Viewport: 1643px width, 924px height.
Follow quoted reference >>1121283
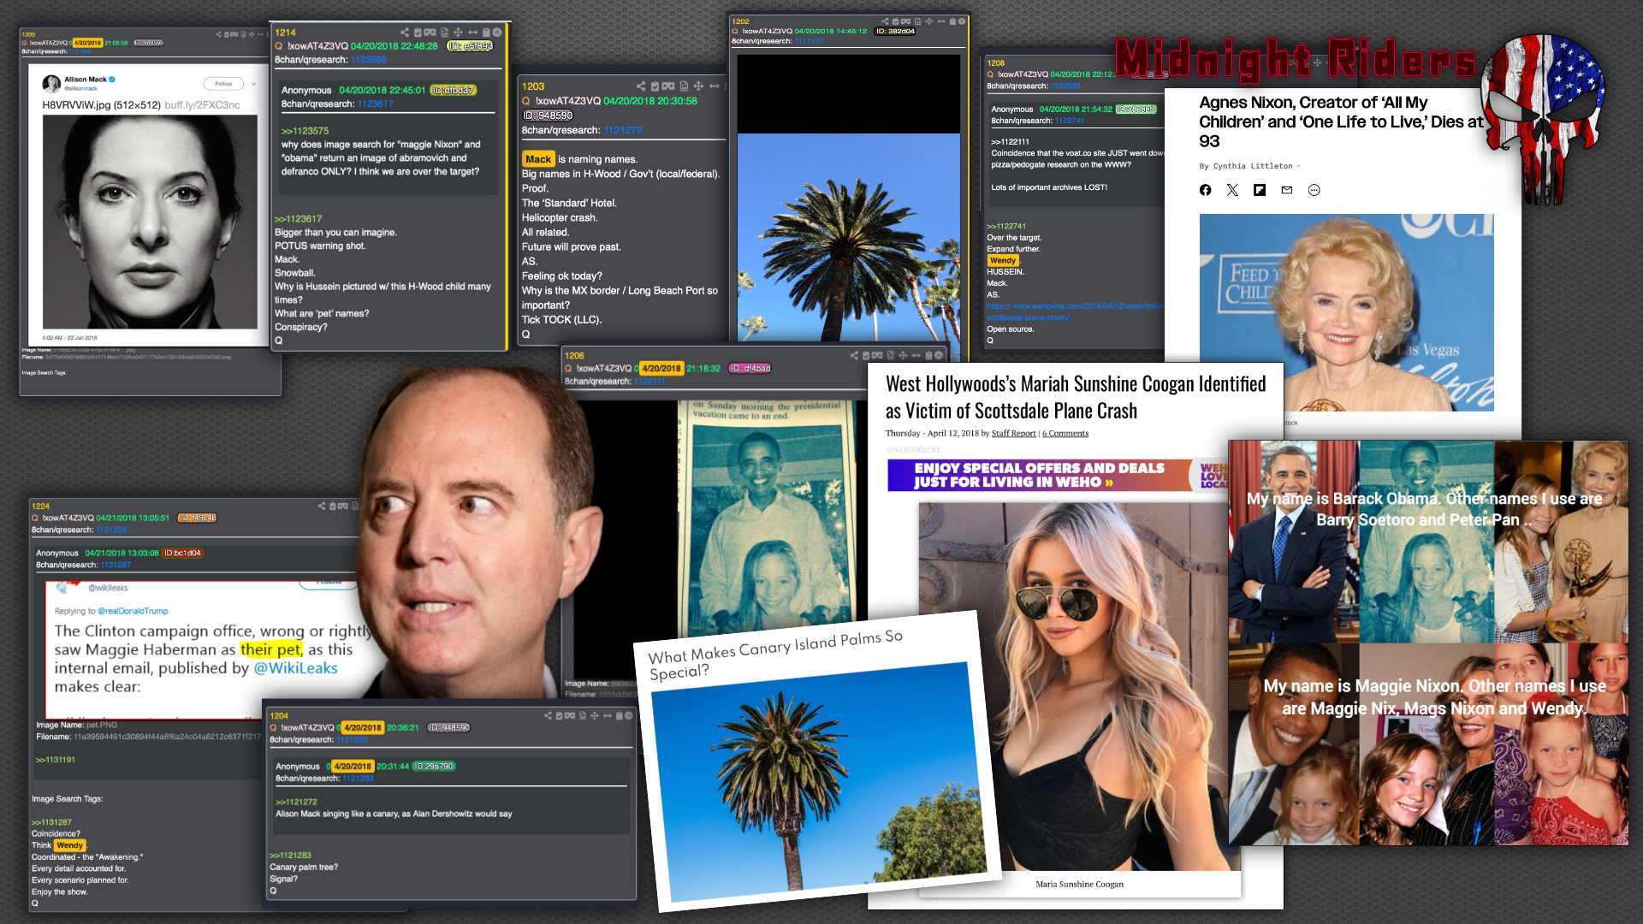290,855
